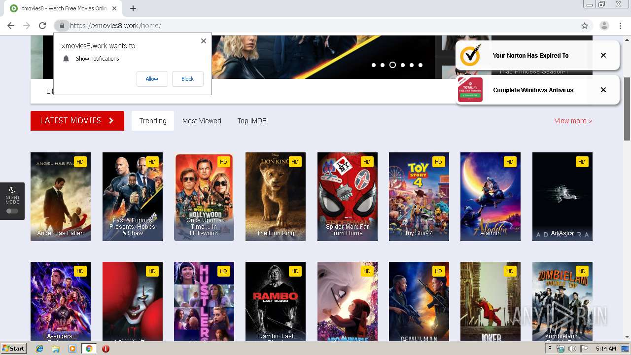Select the first carousel dot
Image resolution: width=631 pixels, height=355 pixels.
point(374,65)
